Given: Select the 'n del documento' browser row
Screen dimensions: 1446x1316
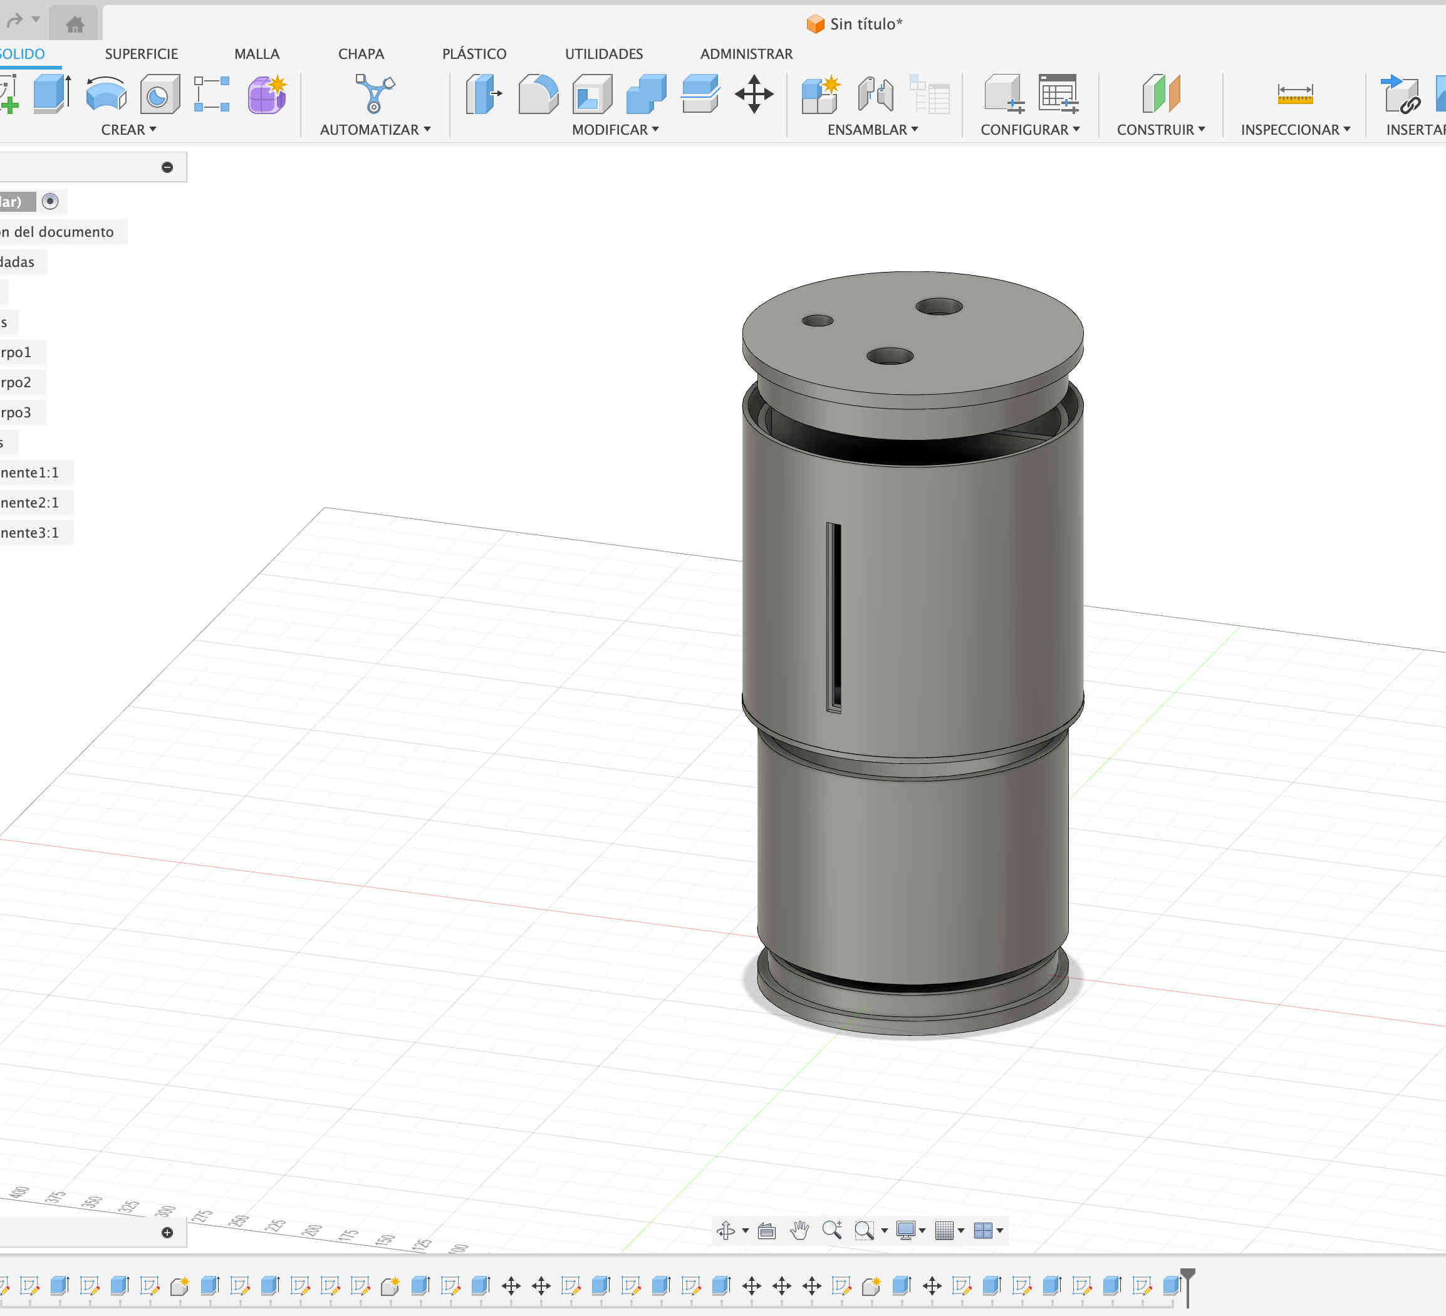Looking at the screenshot, I should [56, 232].
